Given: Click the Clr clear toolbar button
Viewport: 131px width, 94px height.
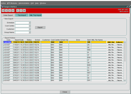Looking at the screenshot, I should (x=24, y=11).
